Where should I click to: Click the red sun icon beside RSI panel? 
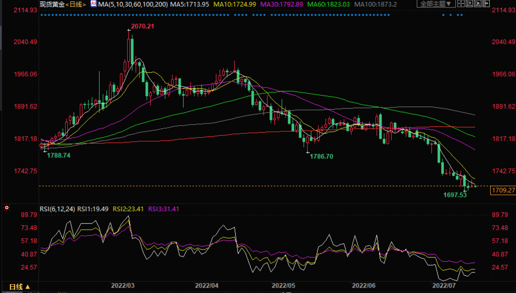coord(7,208)
